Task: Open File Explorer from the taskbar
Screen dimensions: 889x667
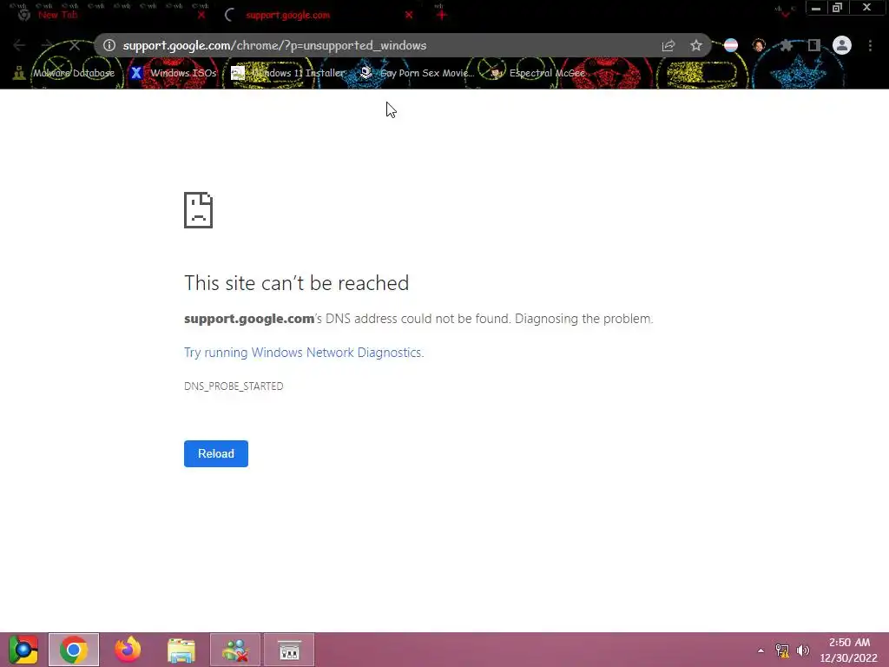Action: [x=181, y=650]
